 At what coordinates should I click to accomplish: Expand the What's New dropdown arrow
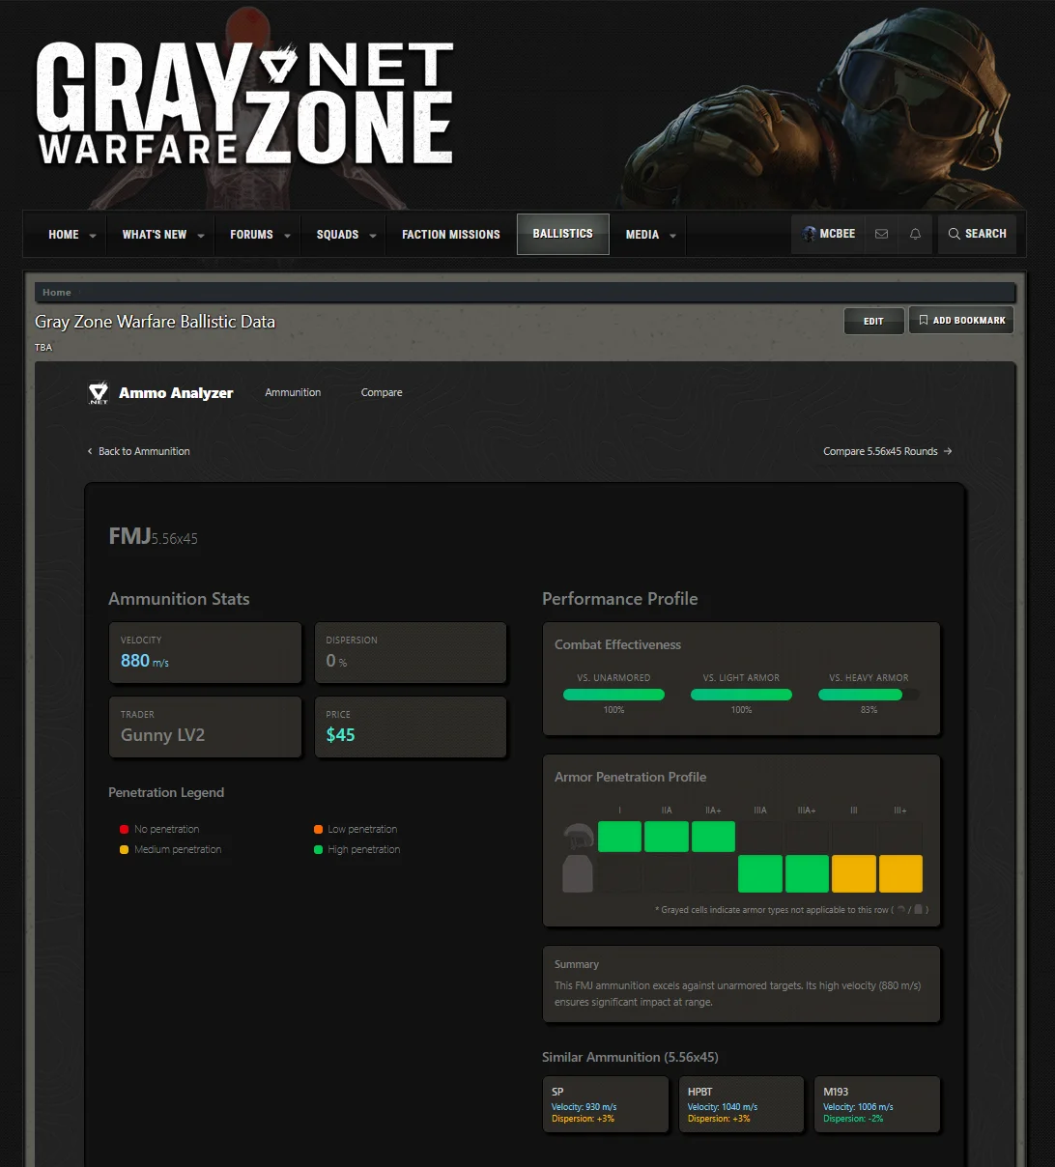pyautogui.click(x=201, y=235)
